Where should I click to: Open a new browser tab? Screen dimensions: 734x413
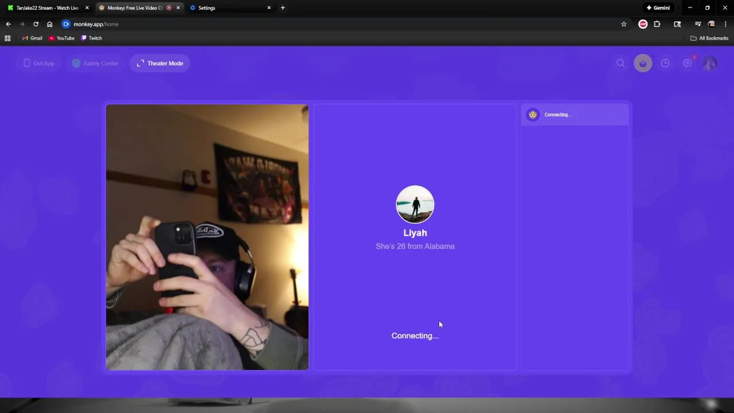point(283,8)
